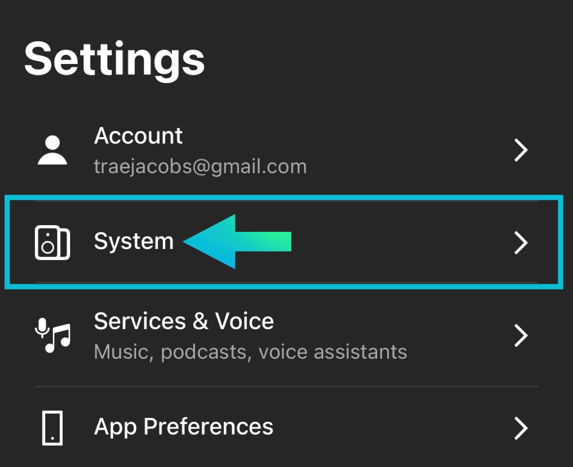Image resolution: width=573 pixels, height=467 pixels.
Task: Tap the App Preferences phone icon
Action: pos(52,428)
